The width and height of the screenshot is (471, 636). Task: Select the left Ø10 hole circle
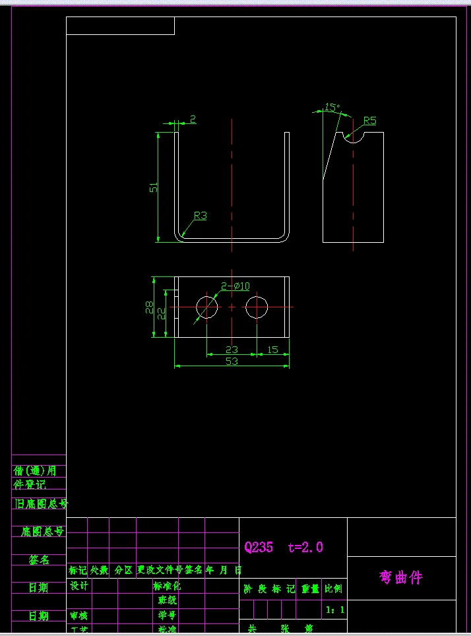click(x=207, y=307)
